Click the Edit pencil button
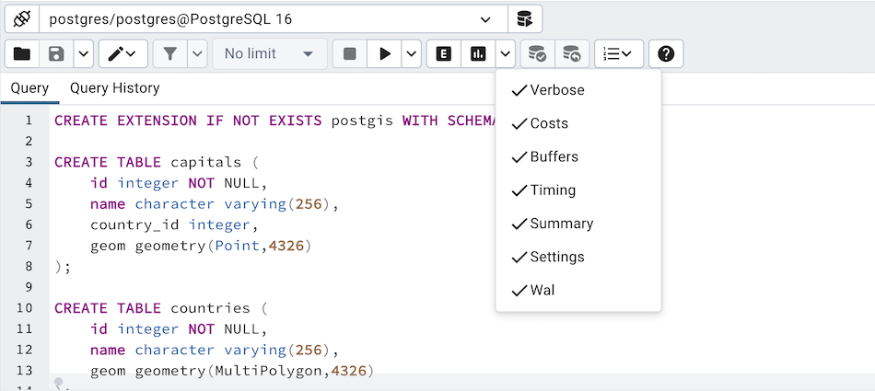Viewport: 875px width, 391px height. coord(122,53)
